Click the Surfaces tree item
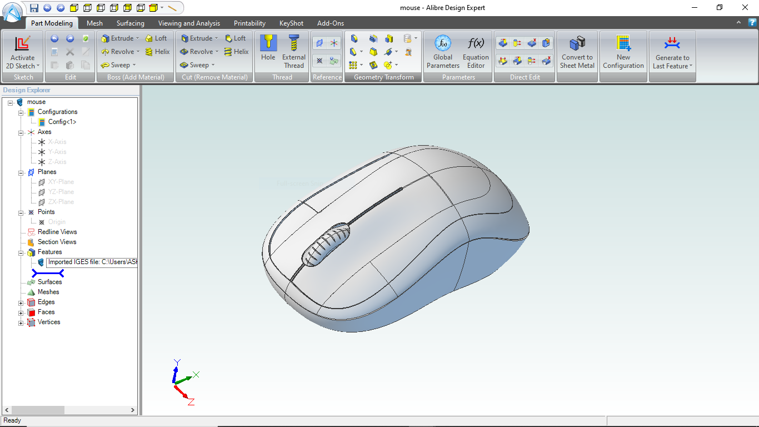Viewport: 759px width, 427px height. tap(50, 282)
